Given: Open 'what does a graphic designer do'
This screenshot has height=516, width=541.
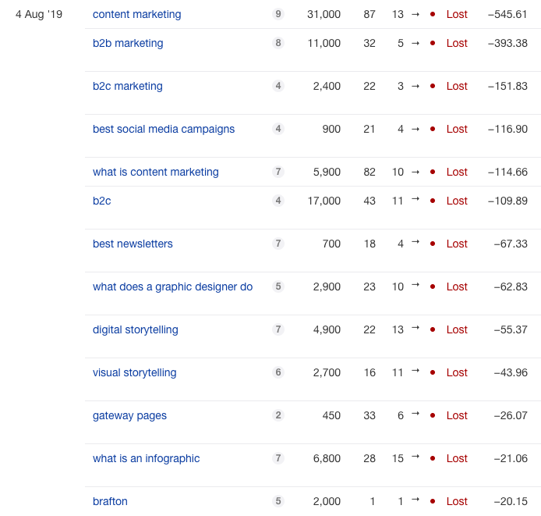Looking at the screenshot, I should pyautogui.click(x=172, y=286).
